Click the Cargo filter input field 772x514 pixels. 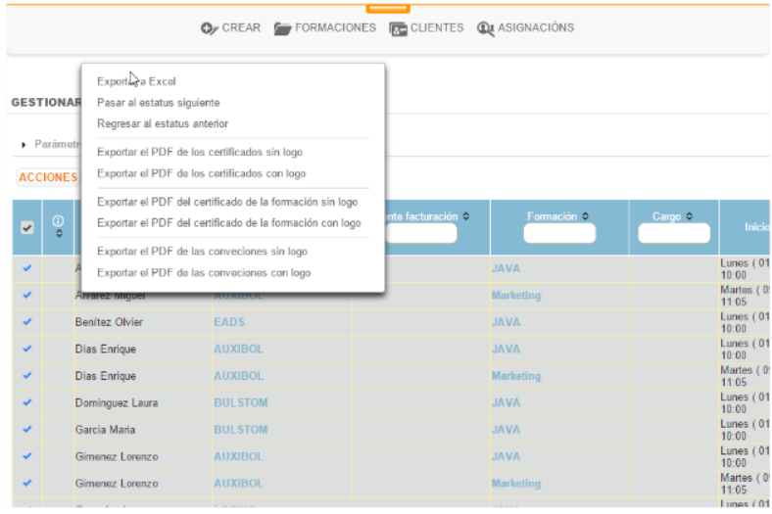[x=673, y=234]
